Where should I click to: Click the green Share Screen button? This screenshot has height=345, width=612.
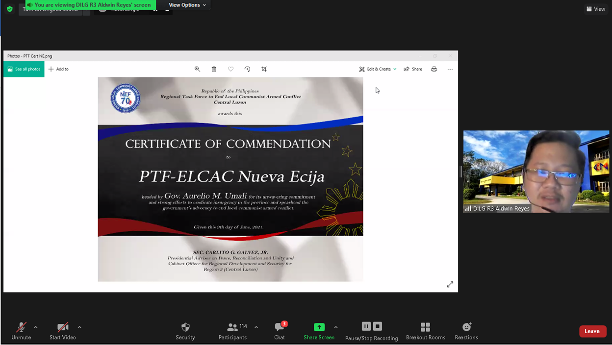pyautogui.click(x=319, y=331)
